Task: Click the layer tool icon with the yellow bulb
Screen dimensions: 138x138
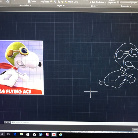Action: pos(62,2)
